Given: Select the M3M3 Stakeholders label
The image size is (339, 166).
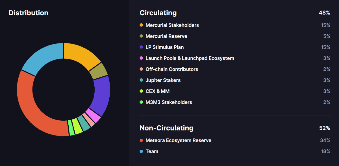Looking at the screenshot, I should 169,102.
